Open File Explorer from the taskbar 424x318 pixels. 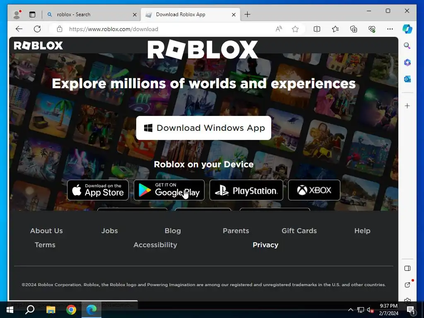tap(51, 310)
